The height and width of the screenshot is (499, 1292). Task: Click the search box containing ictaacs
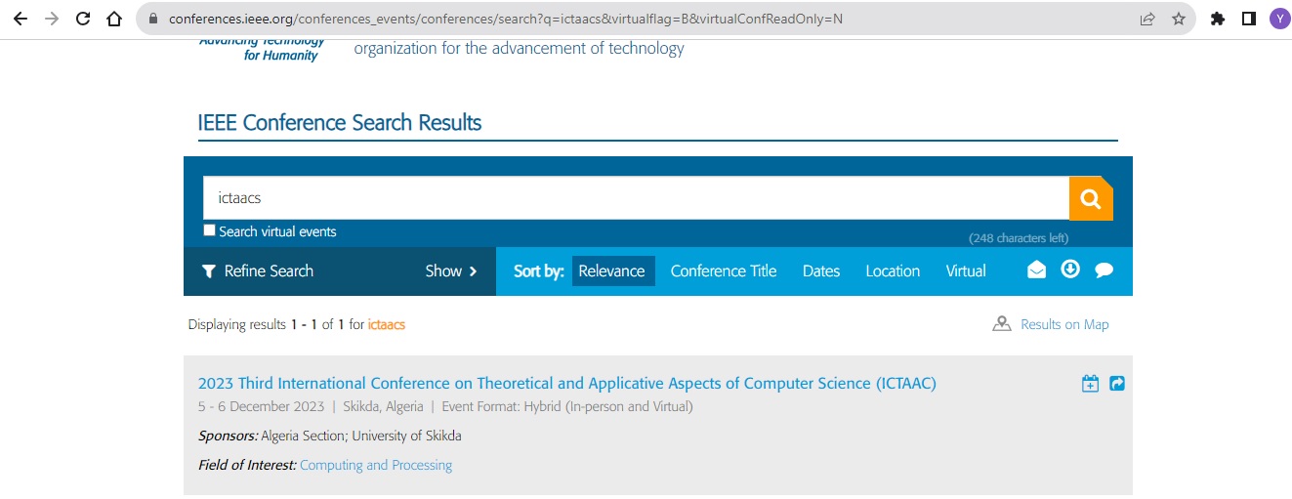click(636, 198)
